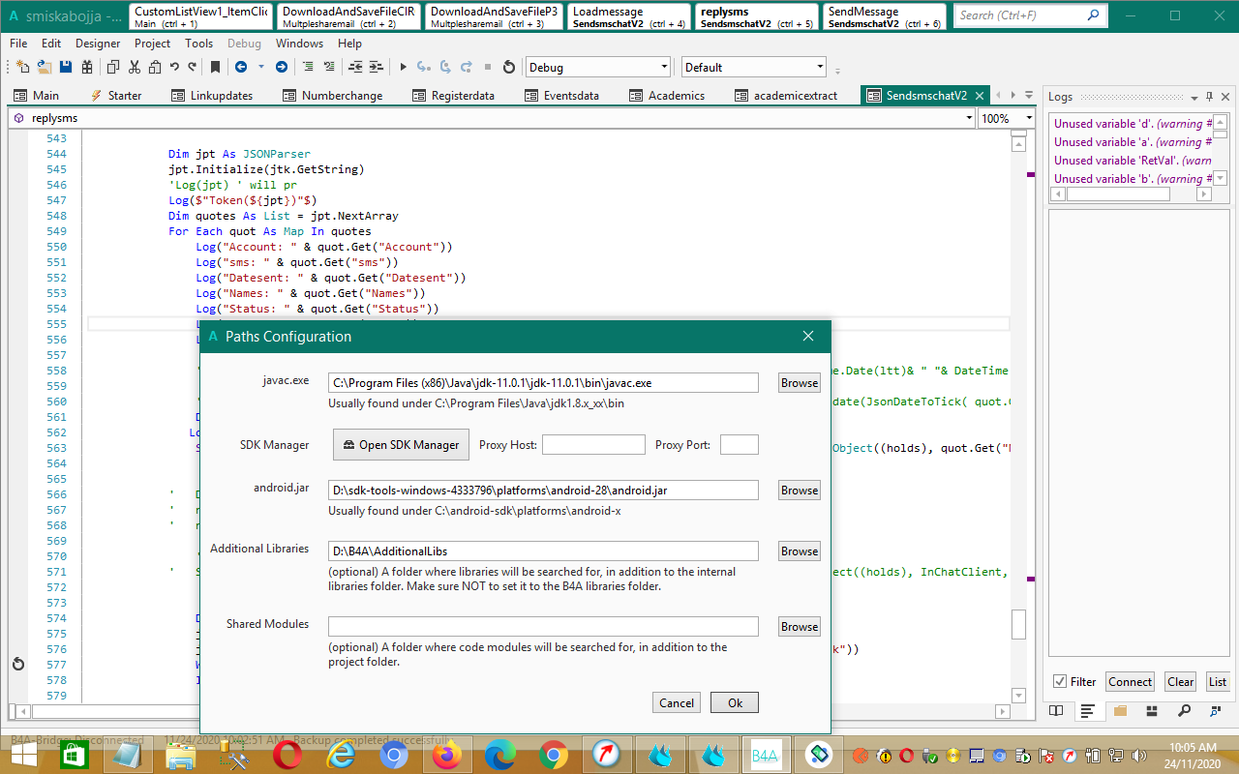Expand the Debug build mode dropdown
Image resolution: width=1239 pixels, height=774 pixels.
[x=664, y=67]
